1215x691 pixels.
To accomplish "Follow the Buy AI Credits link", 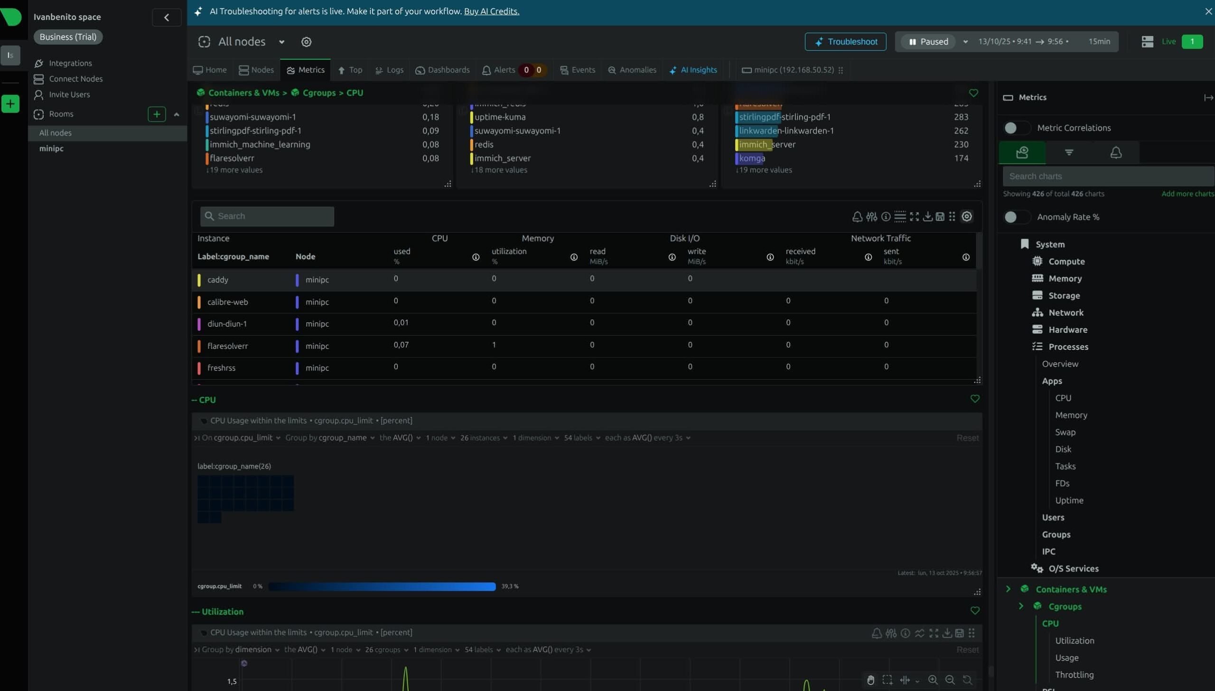I will point(491,11).
